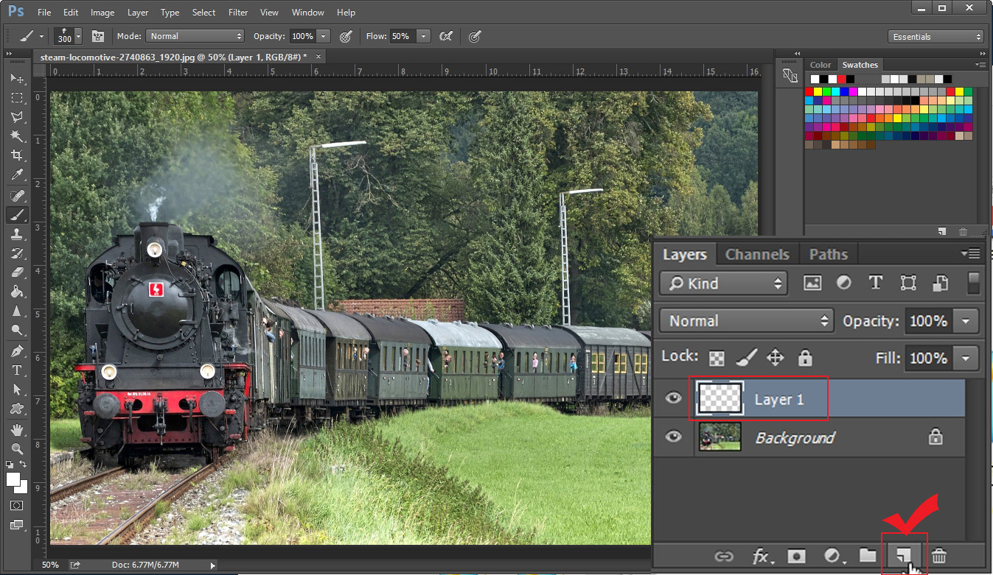Image resolution: width=993 pixels, height=575 pixels.
Task: Select the Paint Bucket tool
Action: click(x=17, y=292)
